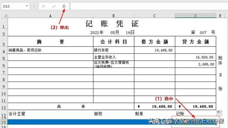Screen dimensions: 228x128
Task: Expand the Name Box dropdown arrow
Action: pos(27,6)
